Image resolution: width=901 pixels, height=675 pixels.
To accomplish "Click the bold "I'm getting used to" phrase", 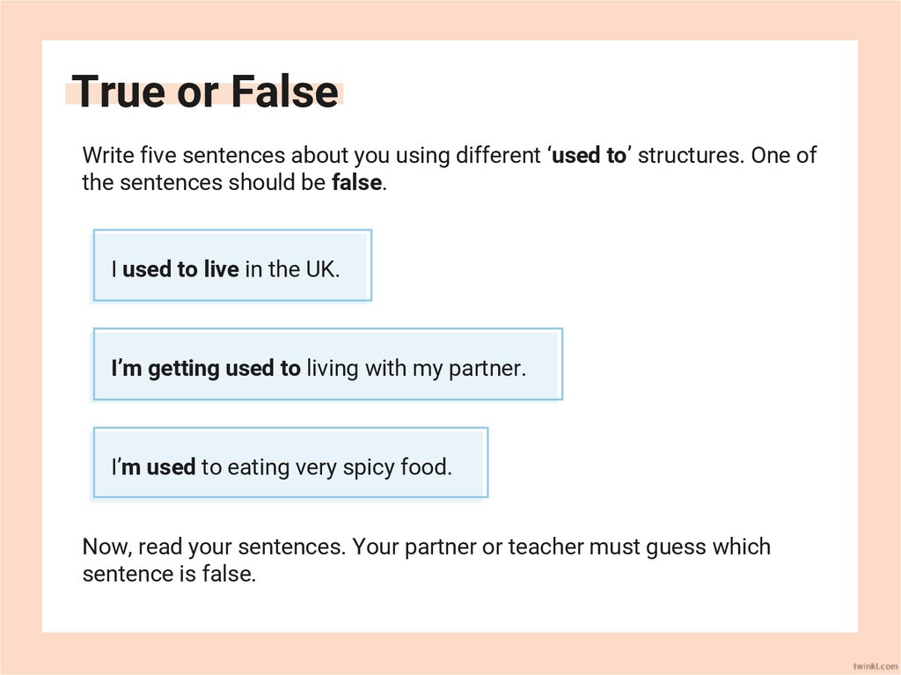I will click(x=206, y=368).
